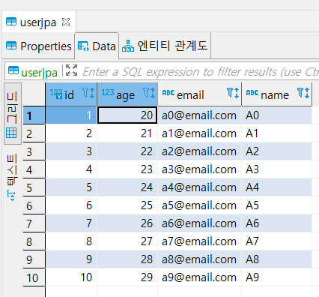Select the name cell A9
Screen dimensions: 319x297
[x=276, y=277]
